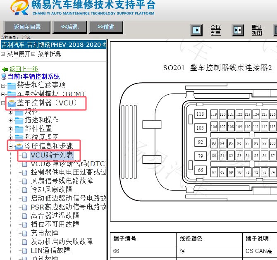Expand the 部件位置 tree node

point(10,129)
